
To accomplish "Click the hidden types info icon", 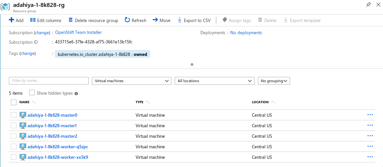I will click(76, 93).
